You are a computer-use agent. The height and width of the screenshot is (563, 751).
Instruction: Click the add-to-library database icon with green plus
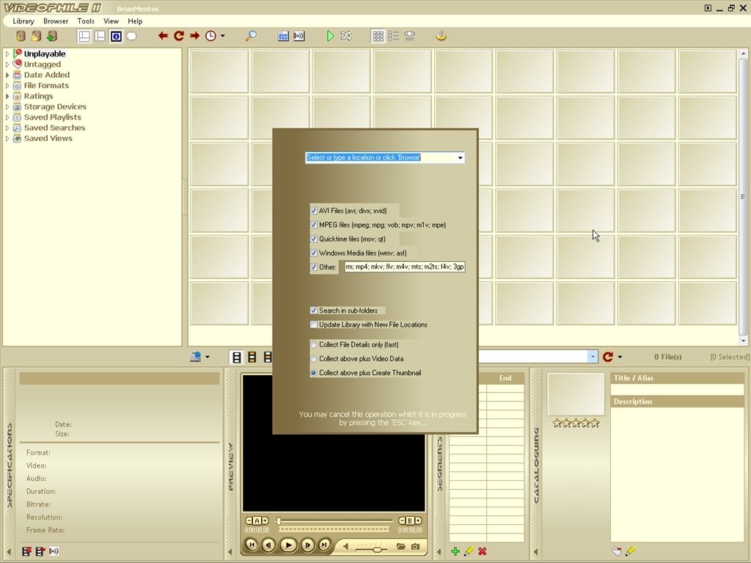point(52,36)
